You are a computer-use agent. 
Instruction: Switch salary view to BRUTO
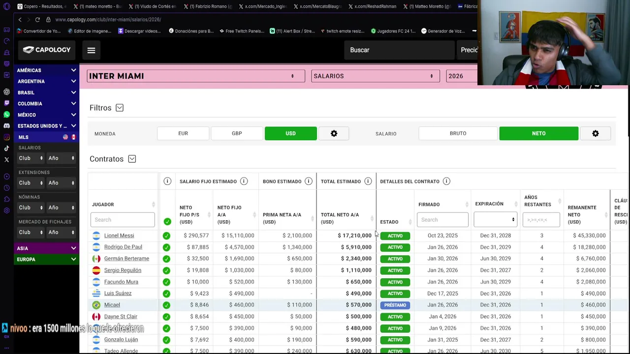pyautogui.click(x=458, y=133)
